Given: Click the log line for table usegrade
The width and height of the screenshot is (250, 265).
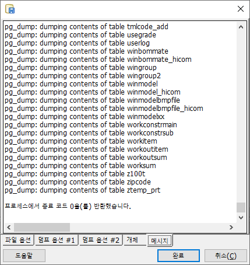Looking at the screenshot, I should coord(80,35).
